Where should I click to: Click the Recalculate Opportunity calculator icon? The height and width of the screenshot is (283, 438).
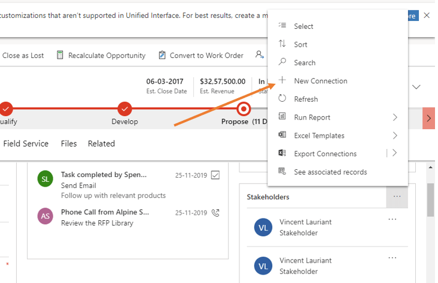60,55
